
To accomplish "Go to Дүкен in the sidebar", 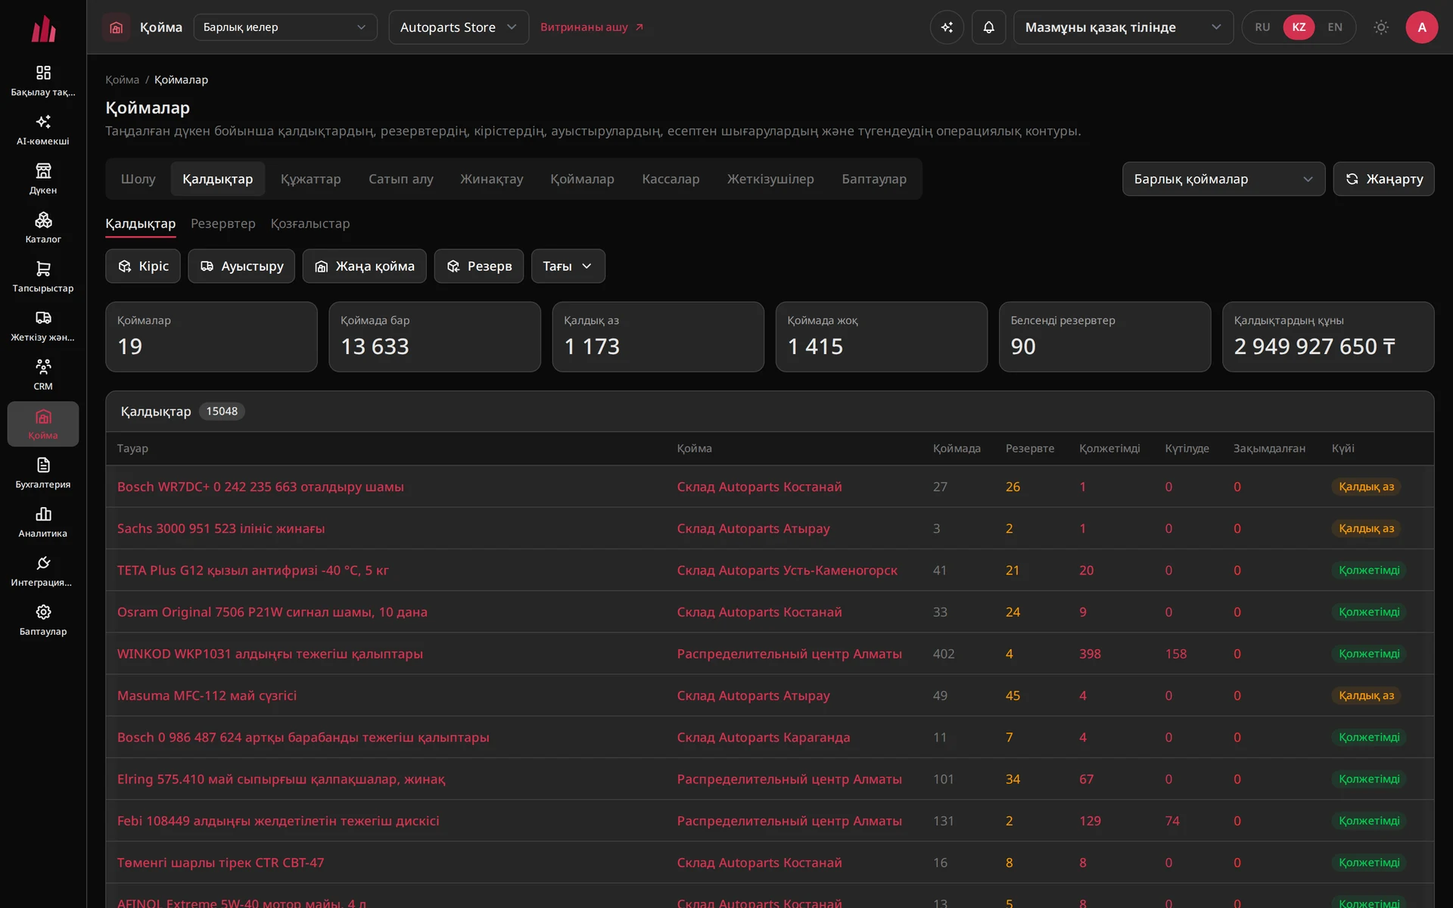I will 43,179.
